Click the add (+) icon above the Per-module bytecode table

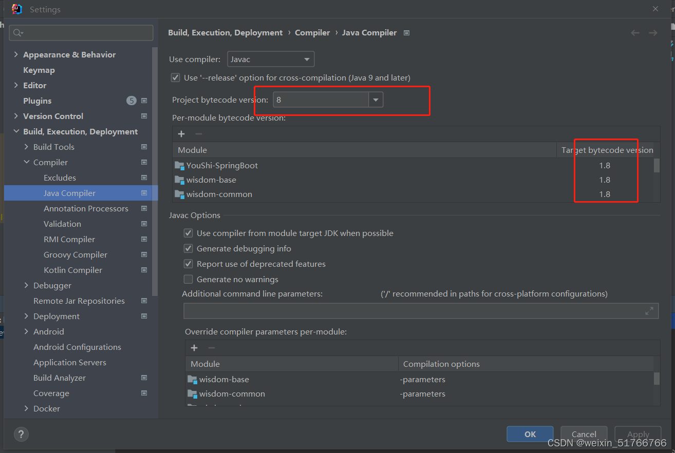coord(181,134)
